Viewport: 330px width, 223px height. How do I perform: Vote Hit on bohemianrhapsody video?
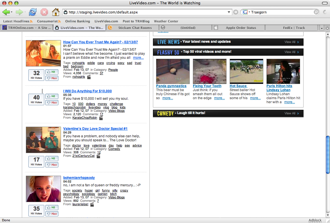52,207
